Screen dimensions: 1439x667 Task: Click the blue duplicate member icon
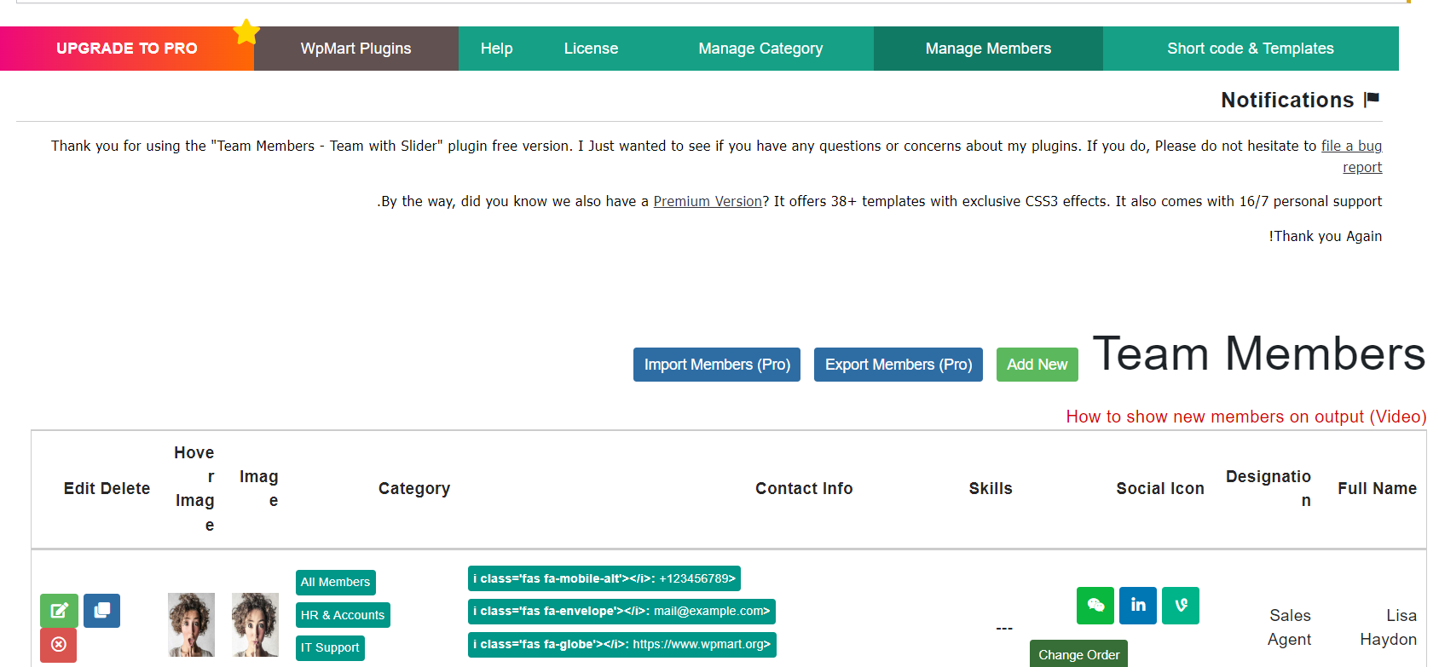pyautogui.click(x=101, y=610)
